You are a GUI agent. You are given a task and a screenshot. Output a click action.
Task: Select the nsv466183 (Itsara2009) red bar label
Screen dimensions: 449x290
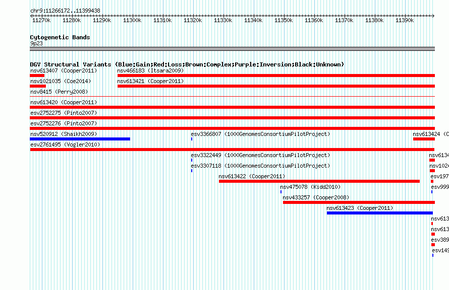click(x=150, y=70)
